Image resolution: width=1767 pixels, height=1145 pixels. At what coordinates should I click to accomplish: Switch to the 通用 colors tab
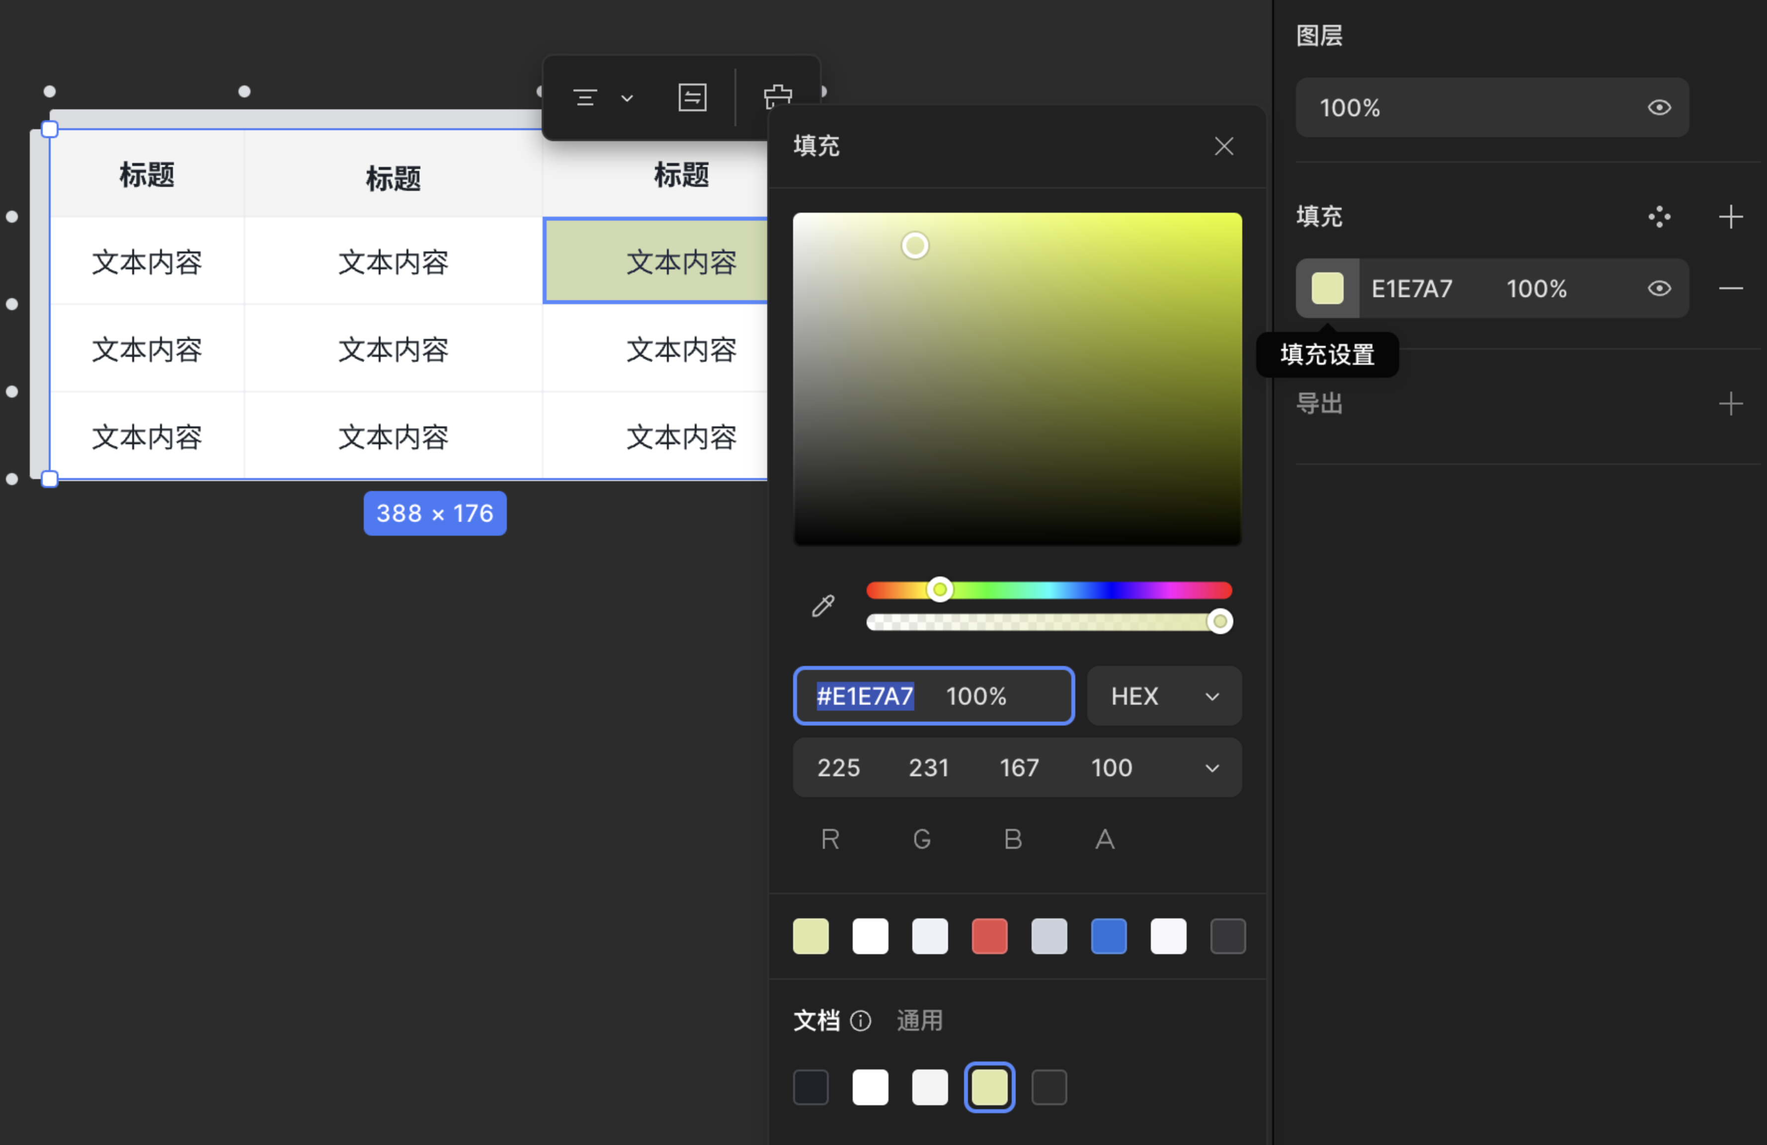919,1021
